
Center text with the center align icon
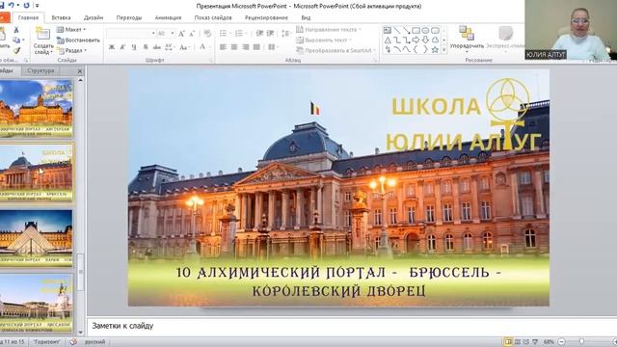click(234, 47)
